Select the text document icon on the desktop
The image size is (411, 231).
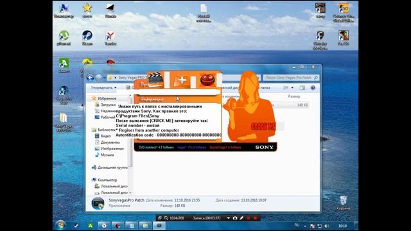point(204,13)
